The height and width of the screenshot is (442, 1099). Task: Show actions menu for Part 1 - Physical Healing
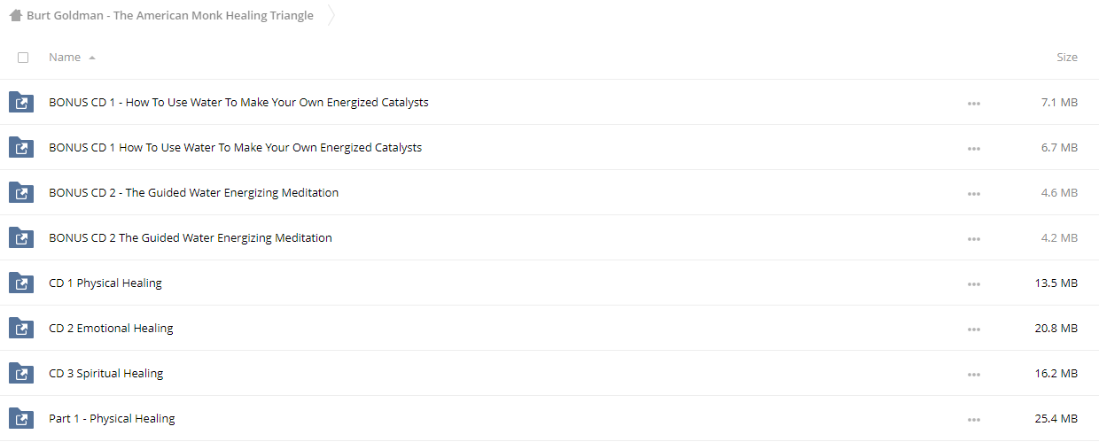tap(974, 420)
